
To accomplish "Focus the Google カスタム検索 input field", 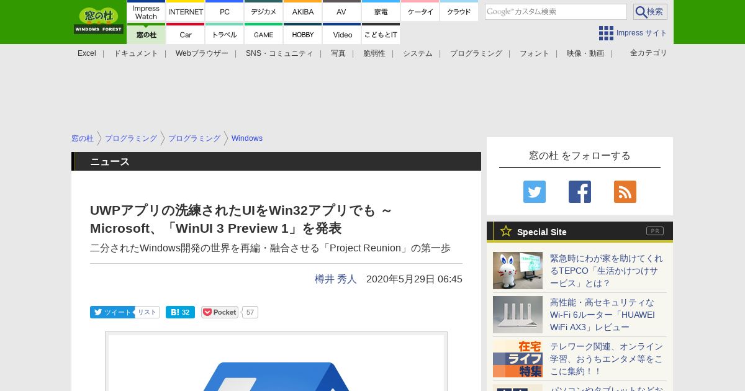I will pos(556,12).
